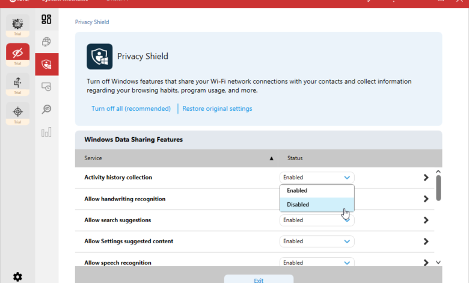Click the list scrollbar down arrow
Screen dimensions: 469x283
click(x=438, y=263)
